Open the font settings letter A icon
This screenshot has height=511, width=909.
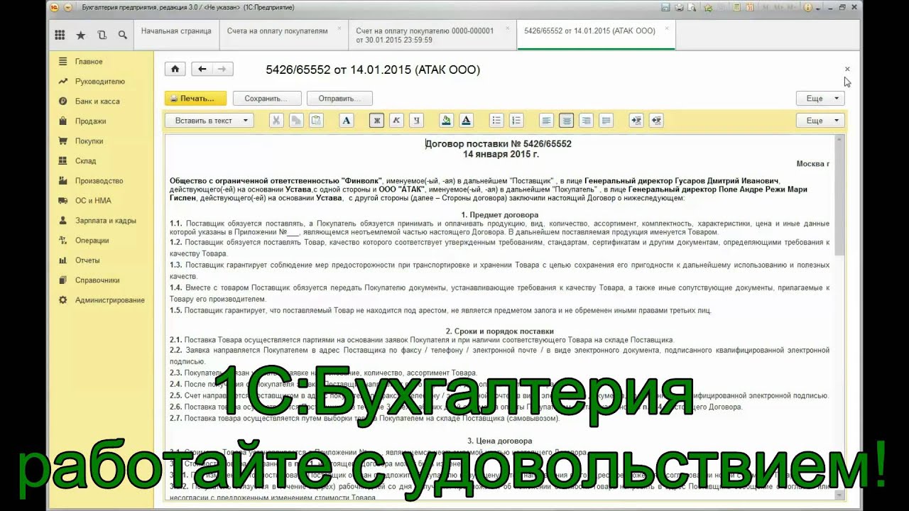coord(347,121)
